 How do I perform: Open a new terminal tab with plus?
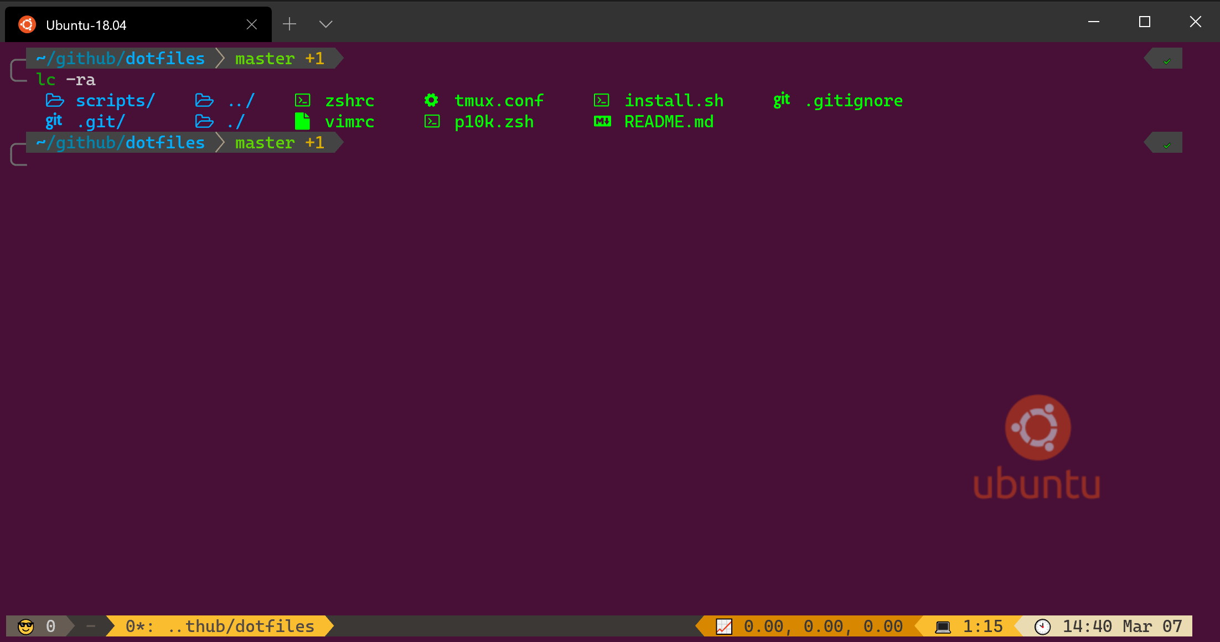pyautogui.click(x=290, y=24)
